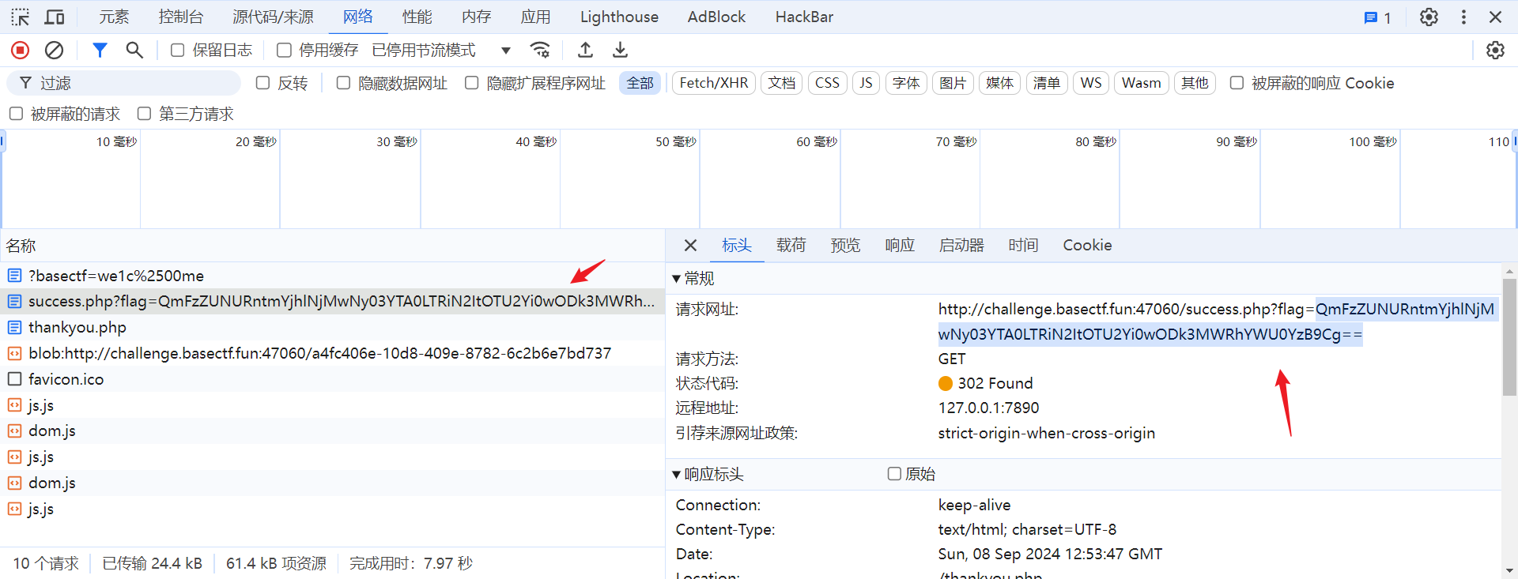Open network search magnifier
The width and height of the screenshot is (1518, 579).
coord(134,51)
